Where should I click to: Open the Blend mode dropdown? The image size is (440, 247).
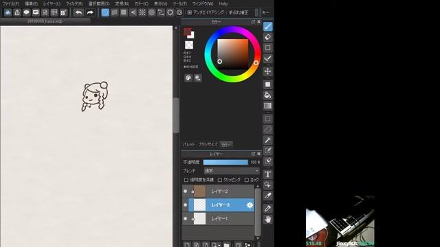point(232,171)
